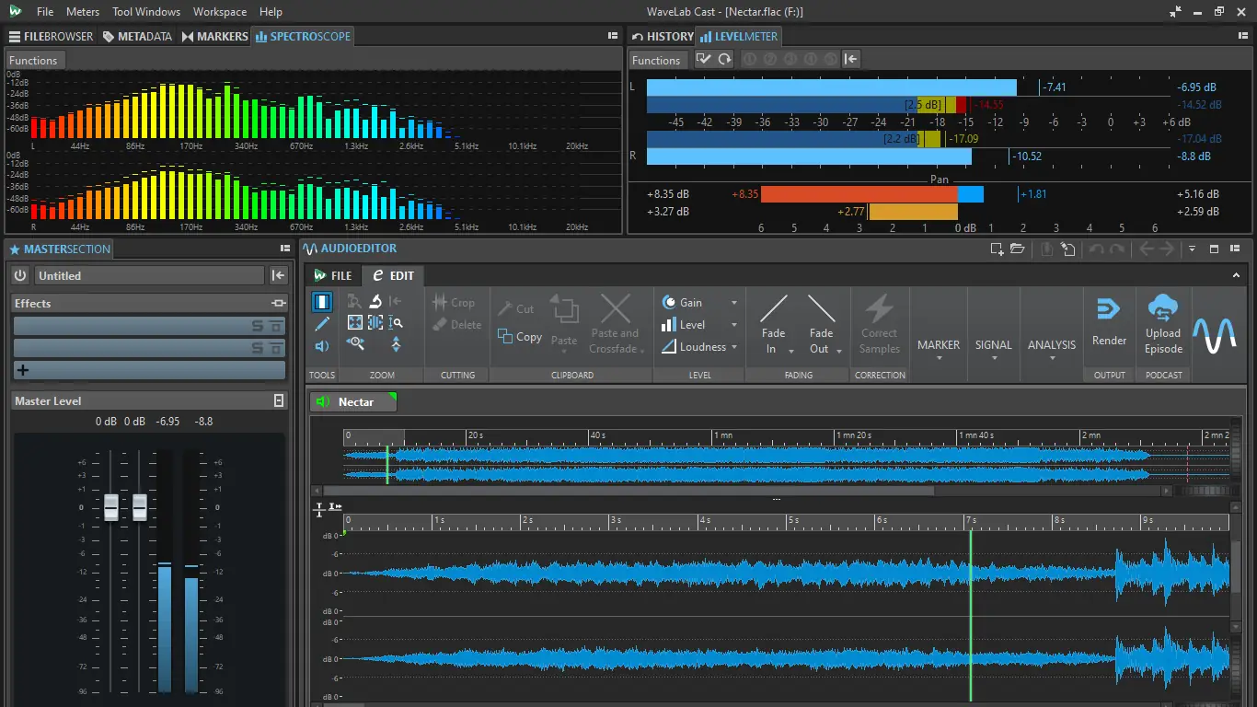Click the Untitled preset name field
The width and height of the screenshot is (1257, 707).
pos(149,275)
